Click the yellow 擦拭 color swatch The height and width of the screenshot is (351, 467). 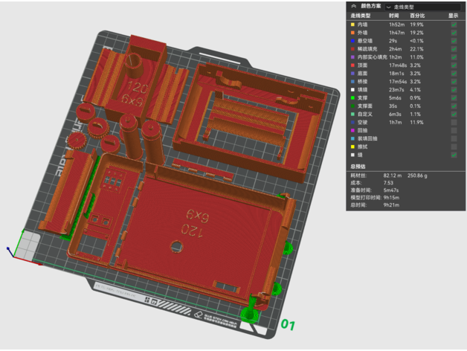(x=352, y=146)
